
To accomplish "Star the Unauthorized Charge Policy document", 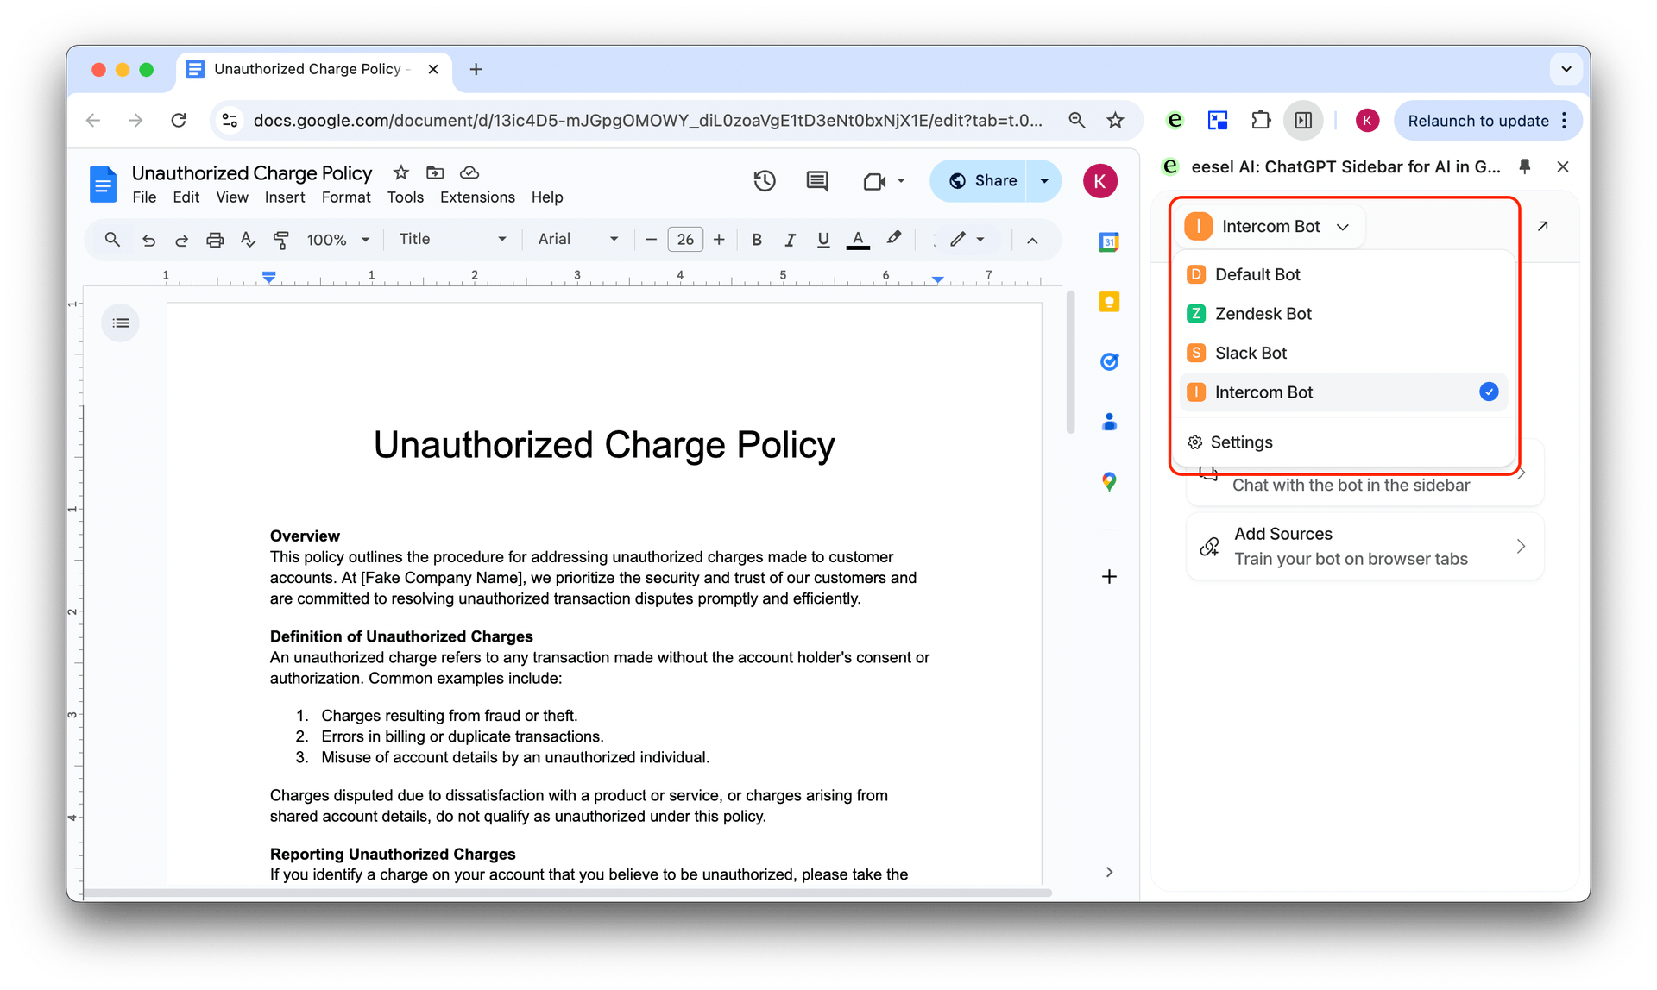I will point(400,172).
